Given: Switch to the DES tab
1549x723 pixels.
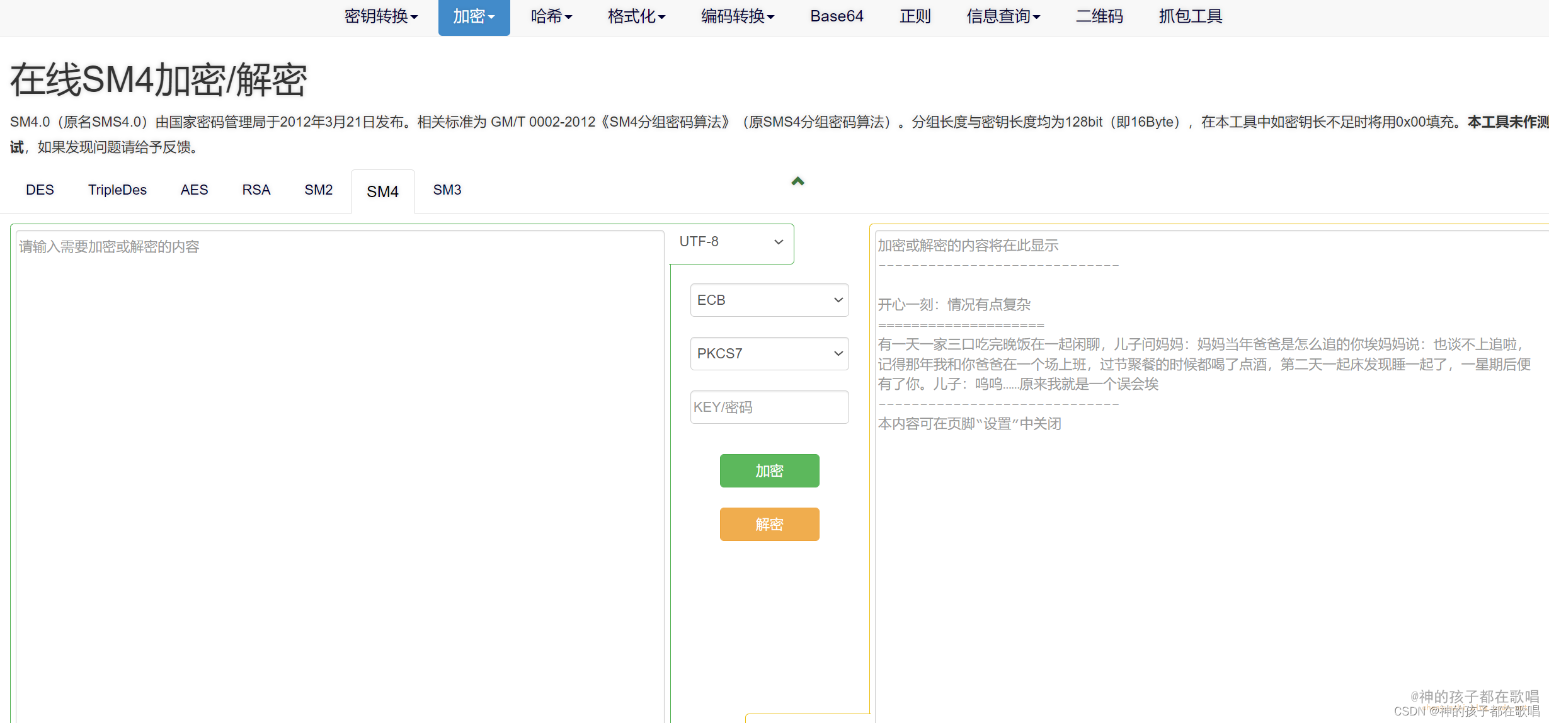Looking at the screenshot, I should 40,190.
